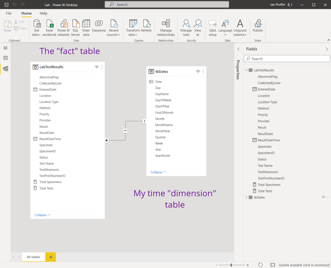Viewport: 331px width, 268px height.
Task: Click the Copy button in Clipboard group
Action: click(x=20, y=28)
